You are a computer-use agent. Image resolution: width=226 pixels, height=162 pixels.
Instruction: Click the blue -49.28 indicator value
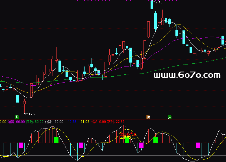click(71, 122)
